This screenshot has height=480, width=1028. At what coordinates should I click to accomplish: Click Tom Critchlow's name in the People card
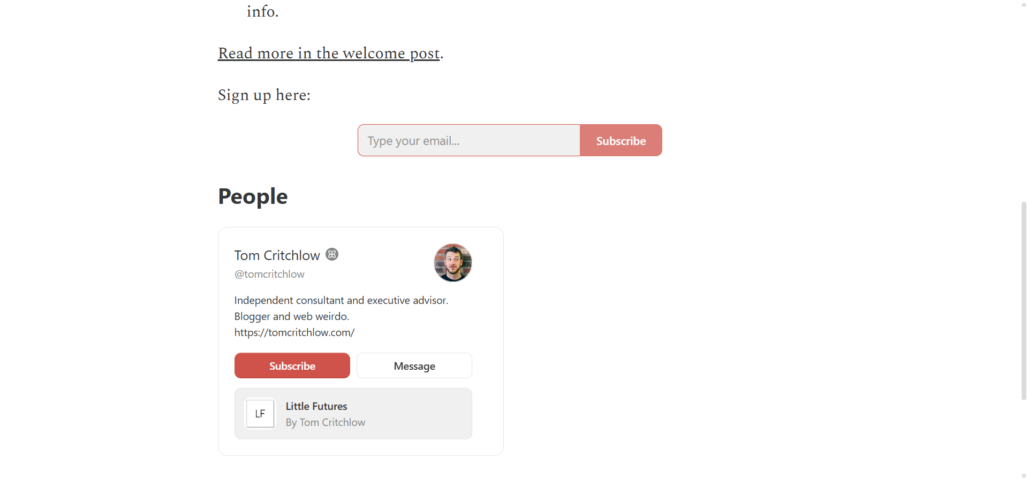[x=277, y=255]
